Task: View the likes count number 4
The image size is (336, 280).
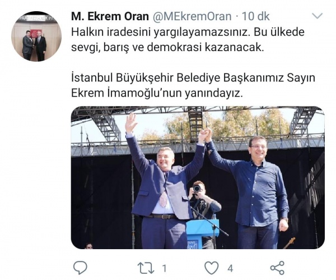Action: coord(230,268)
